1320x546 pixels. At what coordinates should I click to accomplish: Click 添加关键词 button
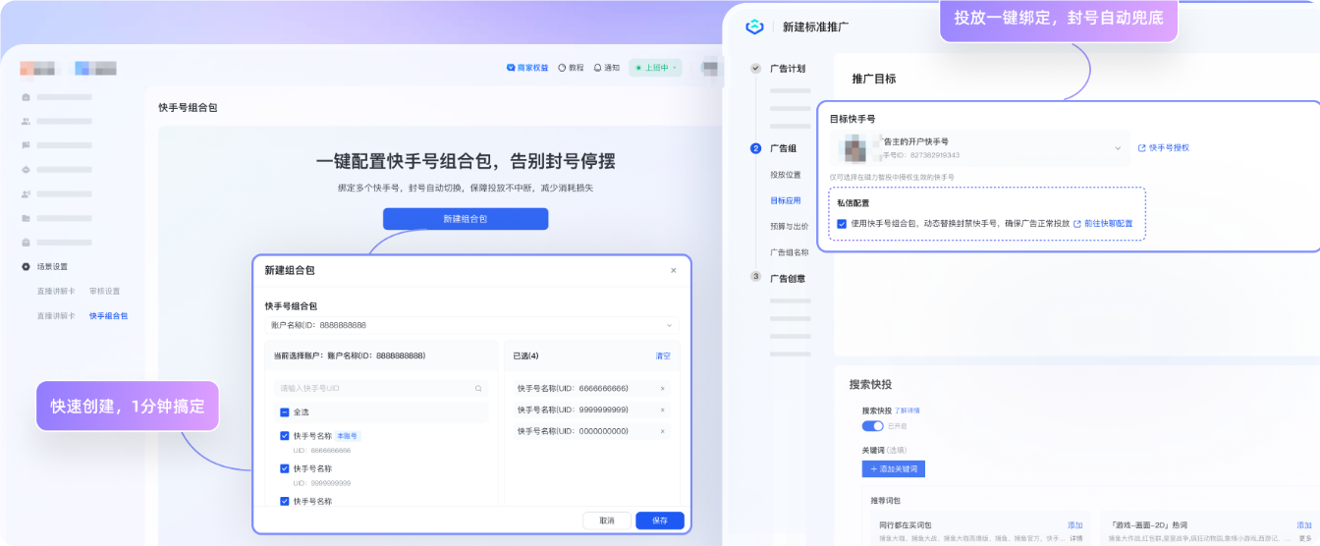pyautogui.click(x=893, y=469)
